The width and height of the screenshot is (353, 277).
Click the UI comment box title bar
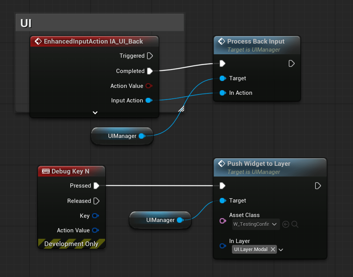coord(99,23)
